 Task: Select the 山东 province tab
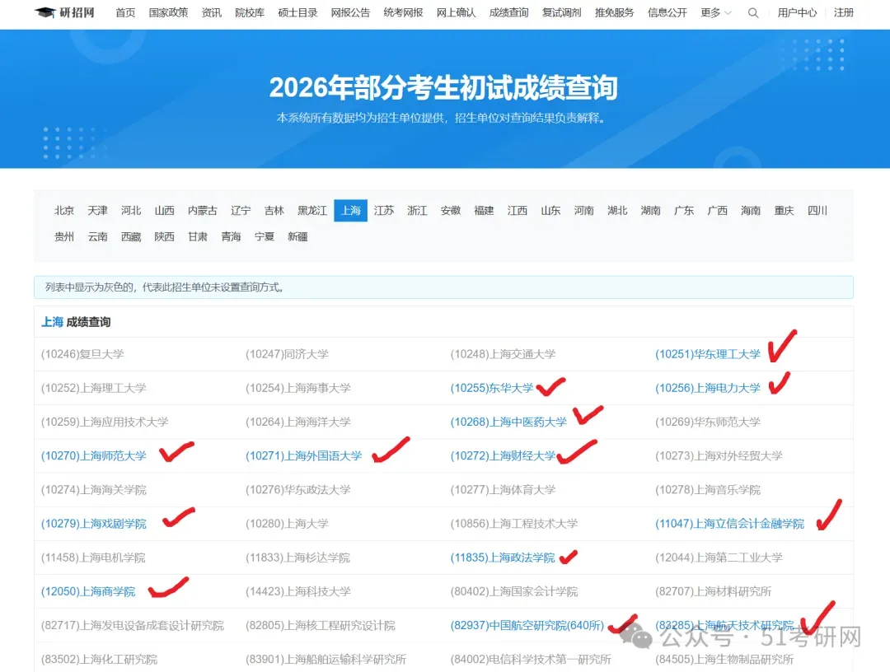(550, 210)
